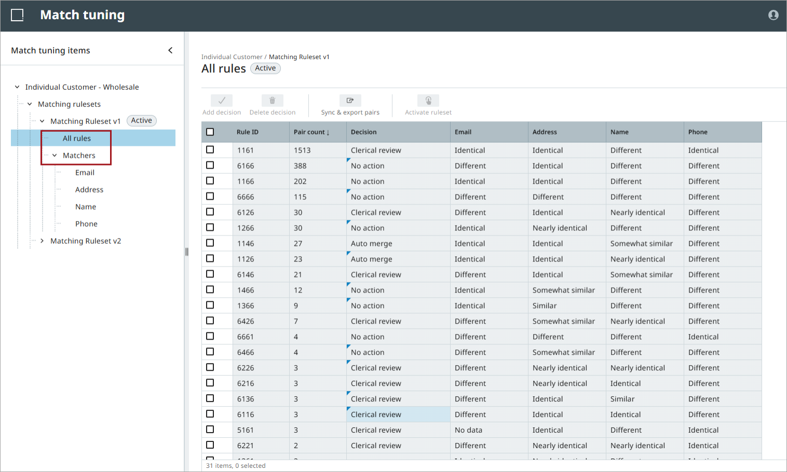Screen dimensions: 787x472
Task: Tick the checkbox for rule 1266
Action: (210, 227)
